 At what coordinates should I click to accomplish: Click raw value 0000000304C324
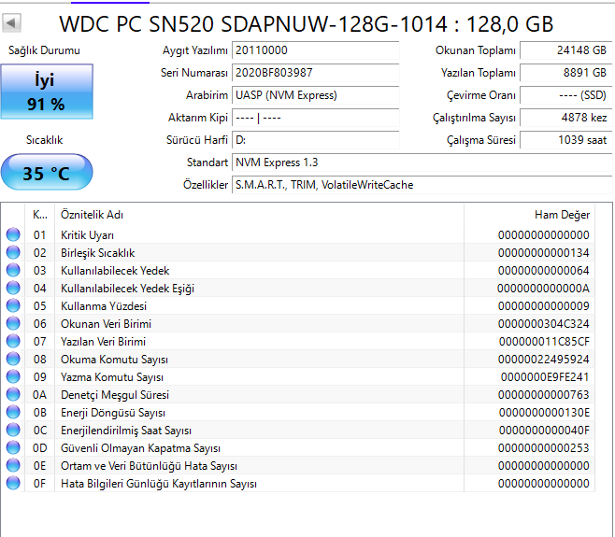[x=544, y=324]
